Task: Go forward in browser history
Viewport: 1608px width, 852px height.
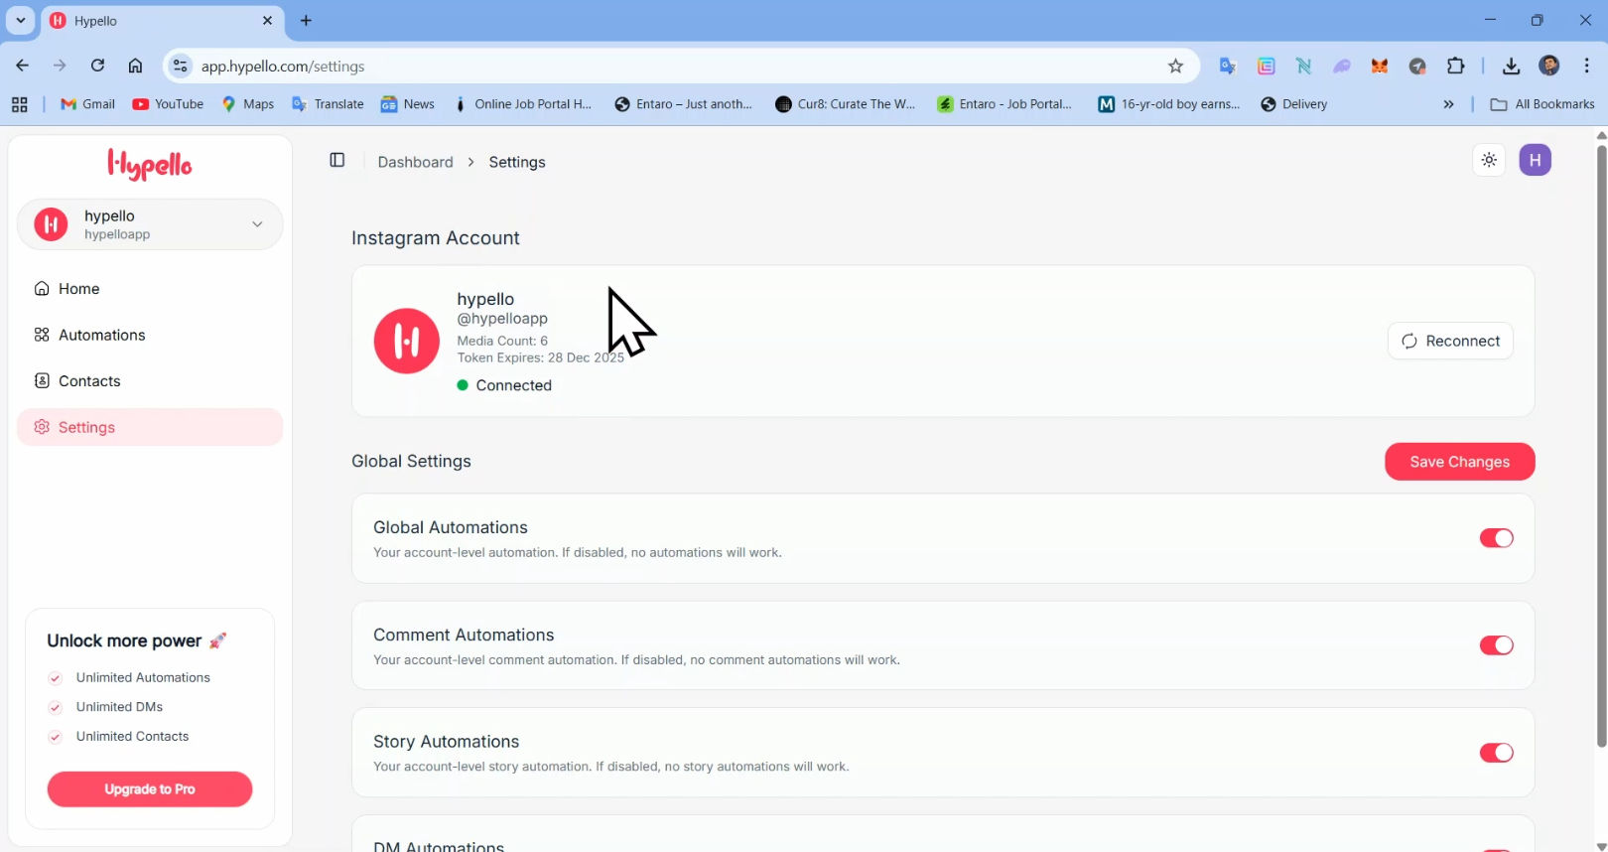Action: (60, 66)
